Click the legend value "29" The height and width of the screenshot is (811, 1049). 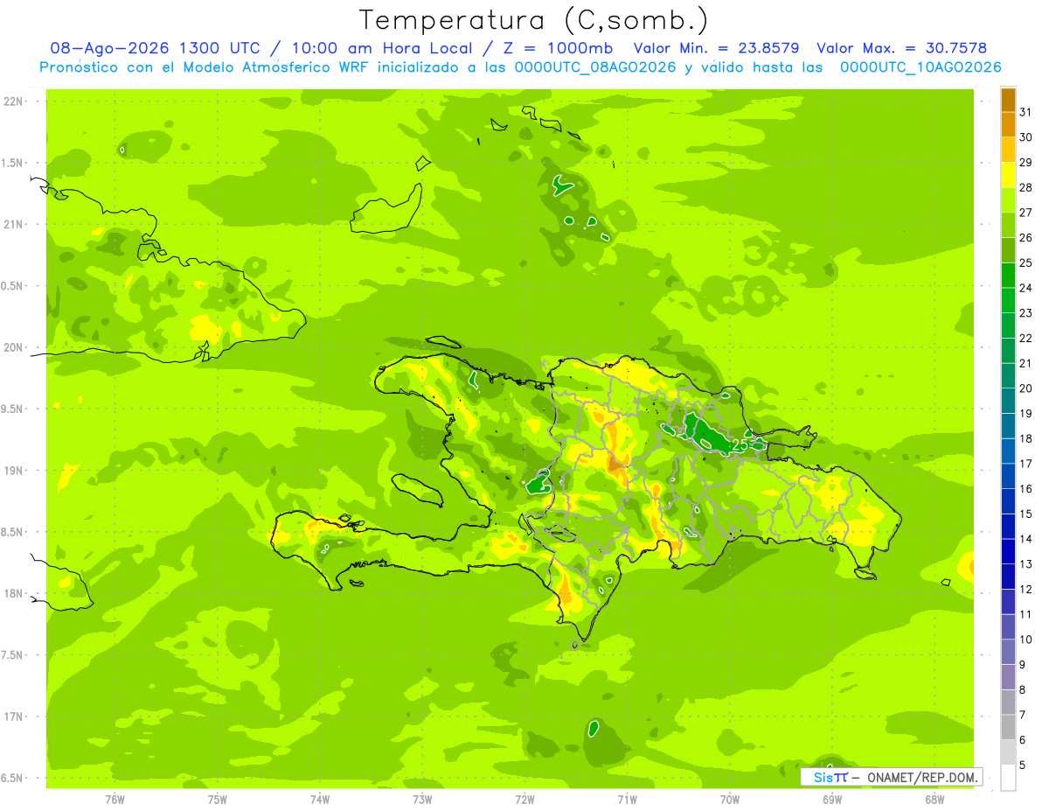pos(1026,162)
